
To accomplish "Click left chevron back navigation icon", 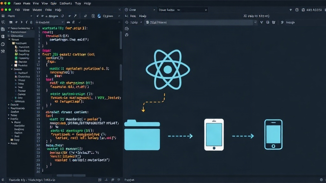I will (x=27, y=22).
